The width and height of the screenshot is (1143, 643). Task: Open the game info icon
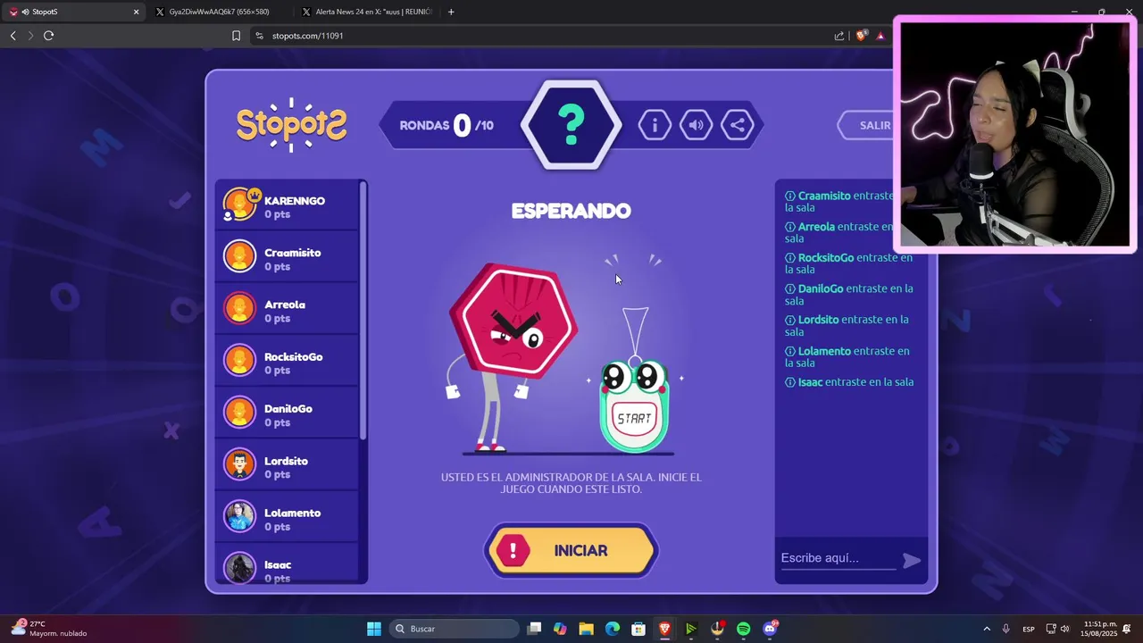pyautogui.click(x=655, y=125)
